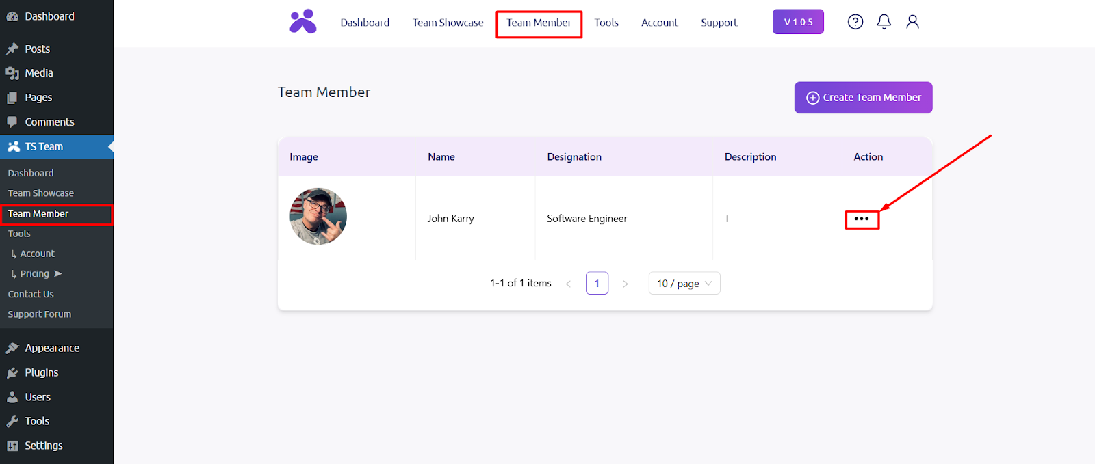
Task: Open the Support Forum sidebar link
Action: (39, 314)
